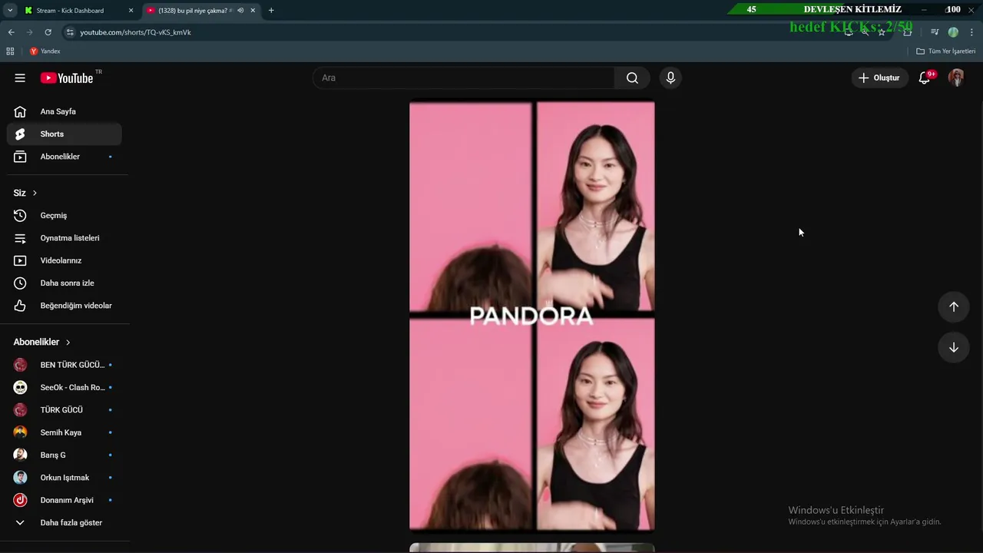
Task: Open the Chrome three-dot menu
Action: coord(972,32)
